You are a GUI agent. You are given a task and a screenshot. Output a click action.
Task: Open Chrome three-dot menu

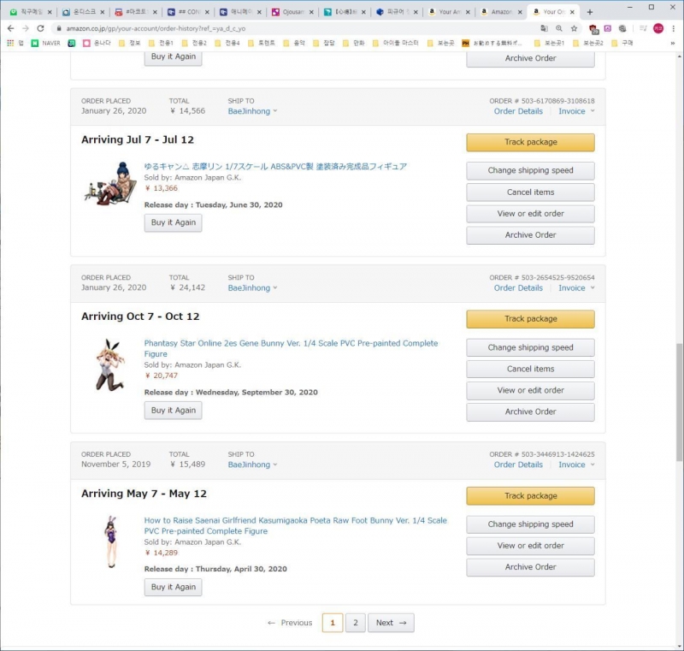[673, 28]
